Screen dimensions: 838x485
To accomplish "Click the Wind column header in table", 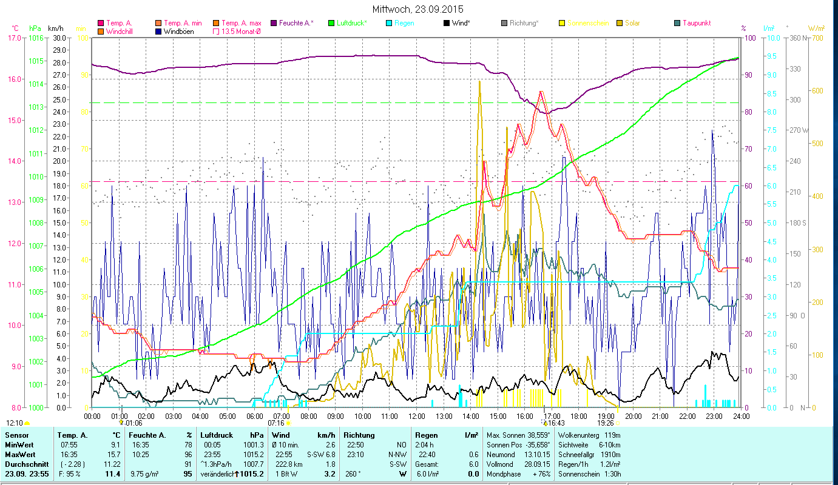I will click(x=282, y=435).
